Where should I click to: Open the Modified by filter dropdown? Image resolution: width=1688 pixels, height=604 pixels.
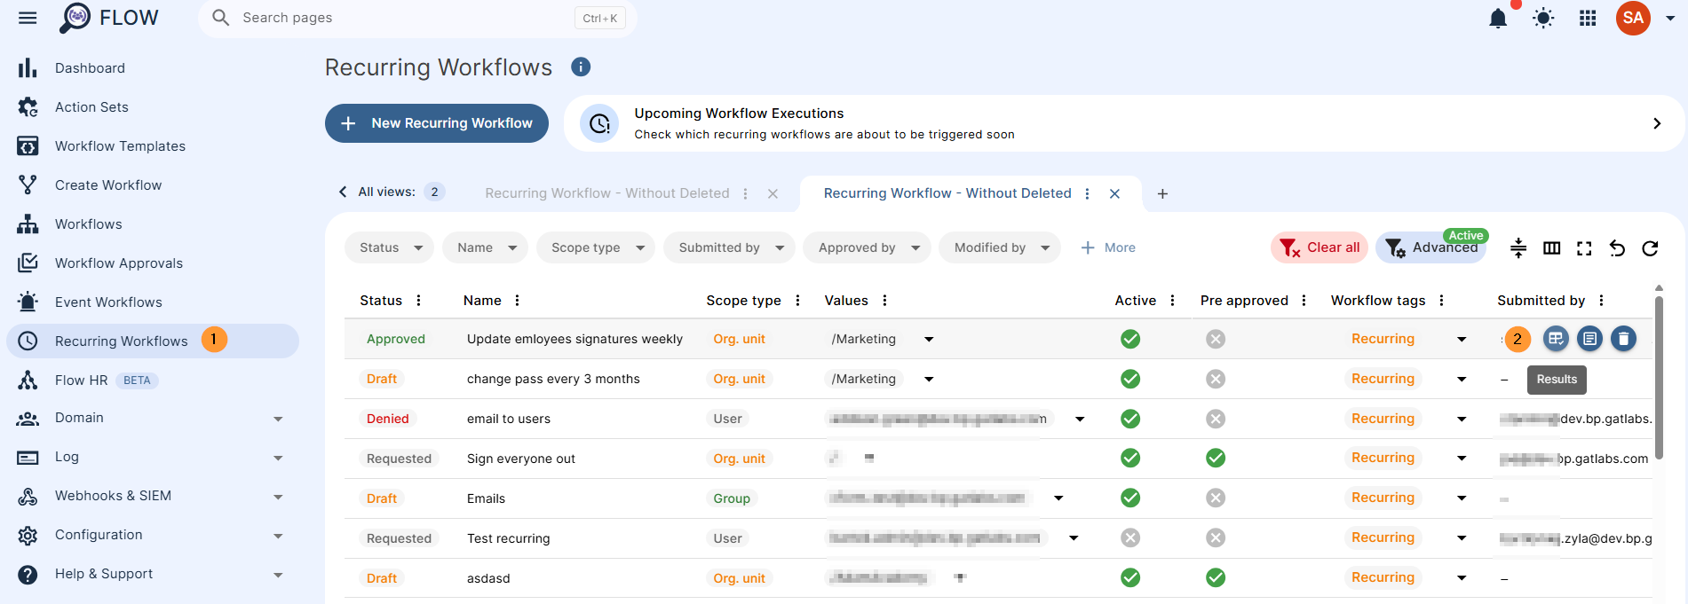[x=1000, y=247]
